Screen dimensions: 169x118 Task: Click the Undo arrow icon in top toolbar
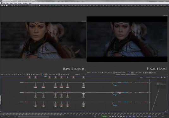17,5
